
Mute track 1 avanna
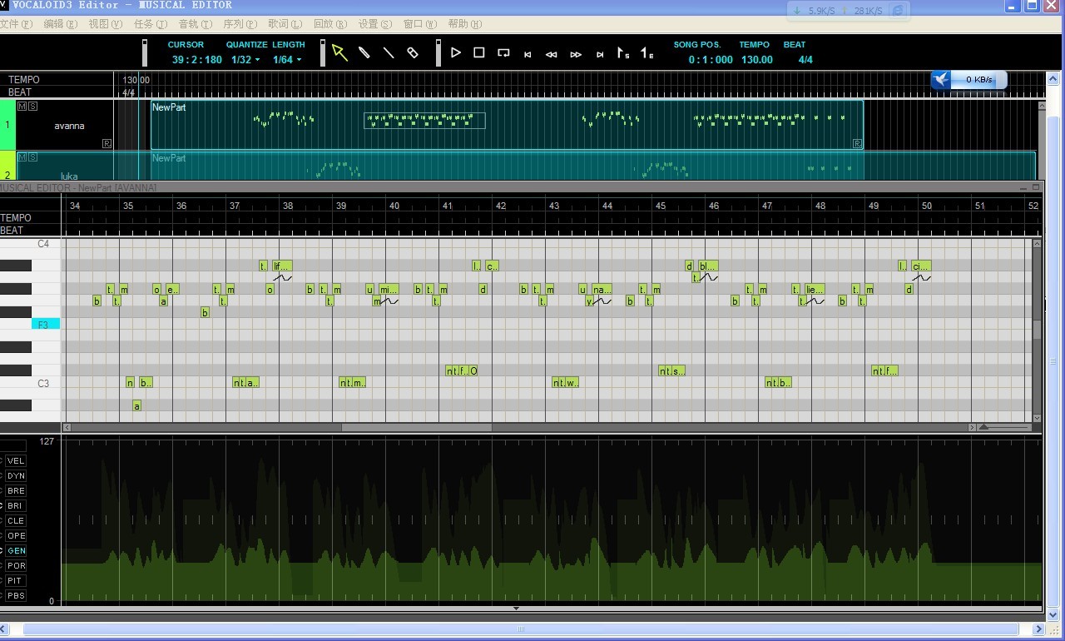pyautogui.click(x=22, y=106)
